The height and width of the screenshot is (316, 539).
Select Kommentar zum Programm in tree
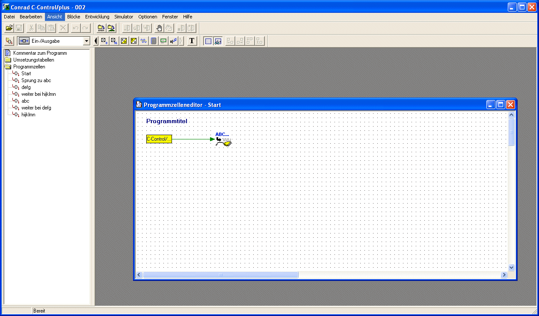pos(40,53)
